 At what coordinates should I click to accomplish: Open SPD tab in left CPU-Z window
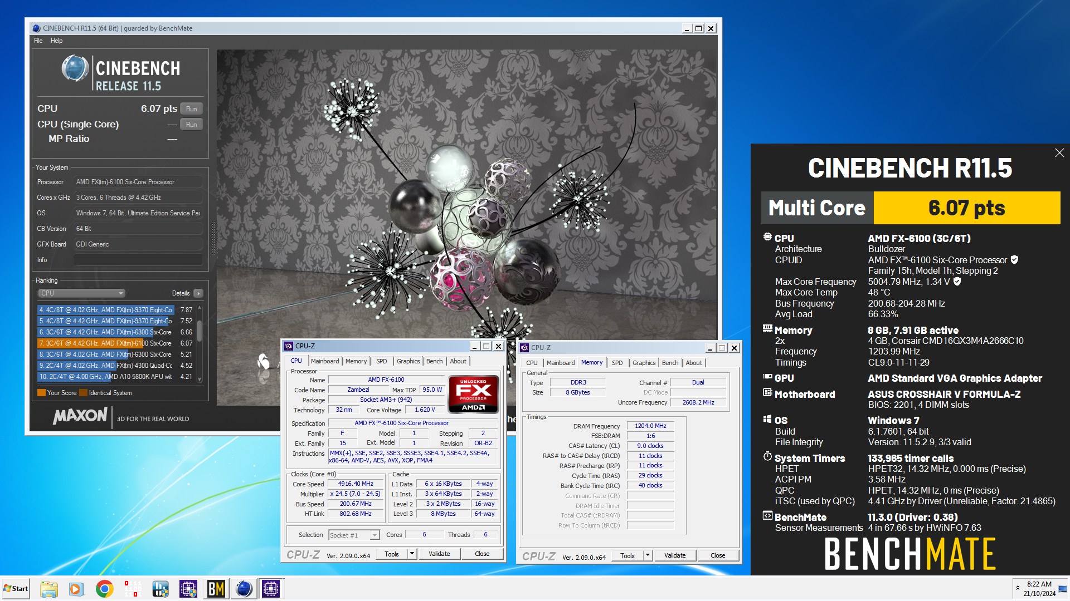coord(381,361)
